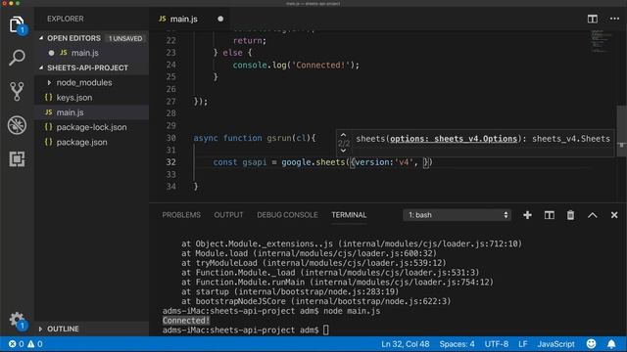This screenshot has height=352, width=627.
Task: Open the feedback smiley in status bar
Action: point(591,343)
